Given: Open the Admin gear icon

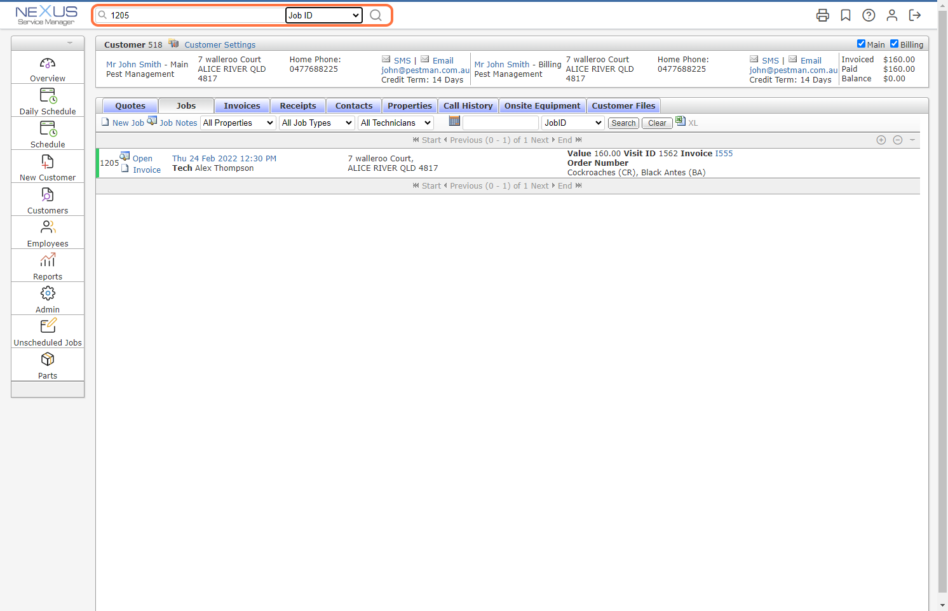Looking at the screenshot, I should point(48,293).
